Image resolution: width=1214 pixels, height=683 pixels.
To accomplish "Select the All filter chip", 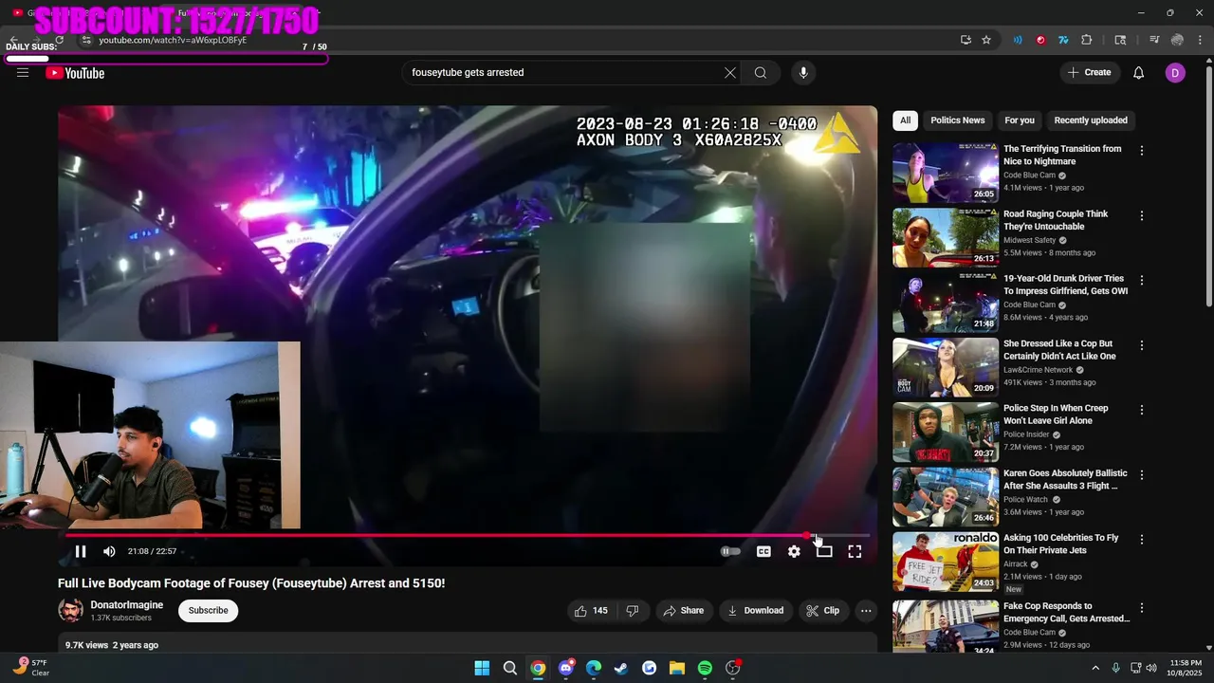I will (x=905, y=120).
